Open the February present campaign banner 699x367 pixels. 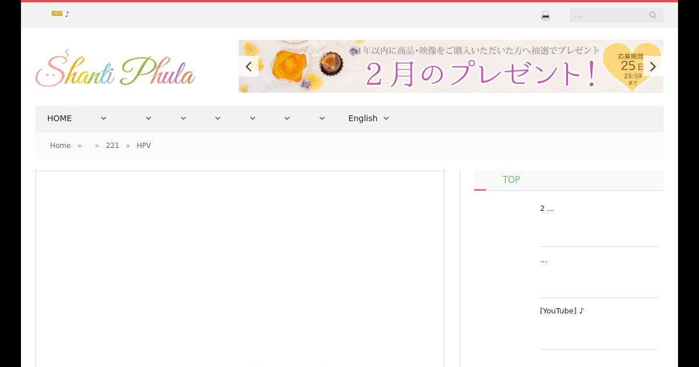451,66
